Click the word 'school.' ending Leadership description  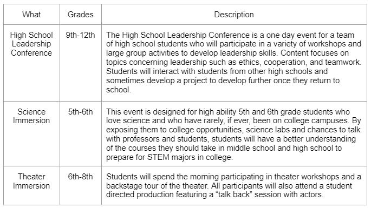pyautogui.click(x=119, y=90)
